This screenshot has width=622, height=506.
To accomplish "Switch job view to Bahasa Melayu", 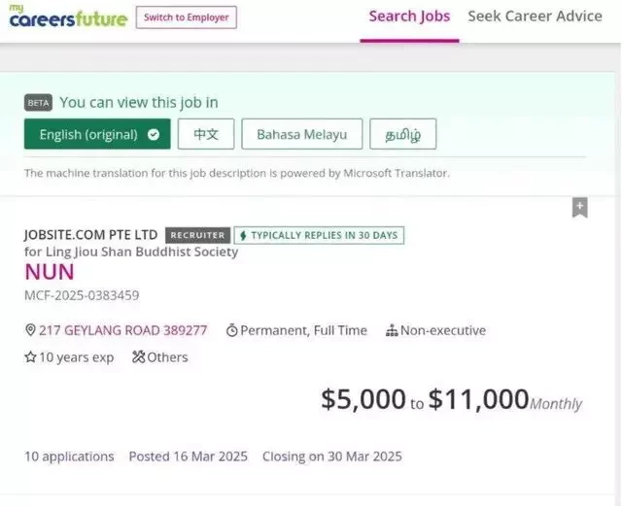I will (302, 134).
